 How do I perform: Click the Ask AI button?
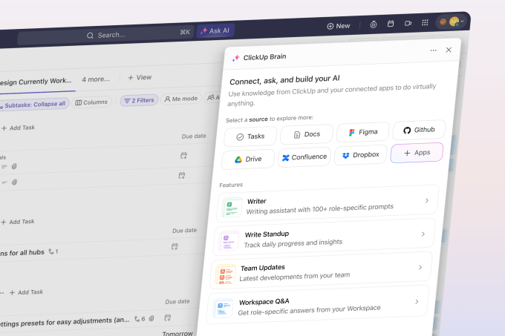click(215, 31)
